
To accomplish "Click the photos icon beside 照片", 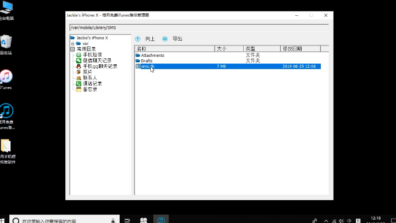I will (x=79, y=72).
